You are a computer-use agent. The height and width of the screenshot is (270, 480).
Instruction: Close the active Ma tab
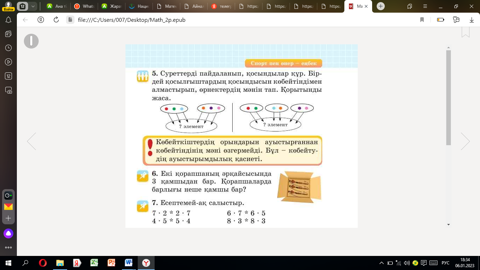coord(367,6)
